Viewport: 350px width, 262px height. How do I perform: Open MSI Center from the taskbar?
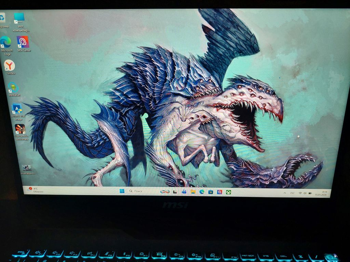219,192
